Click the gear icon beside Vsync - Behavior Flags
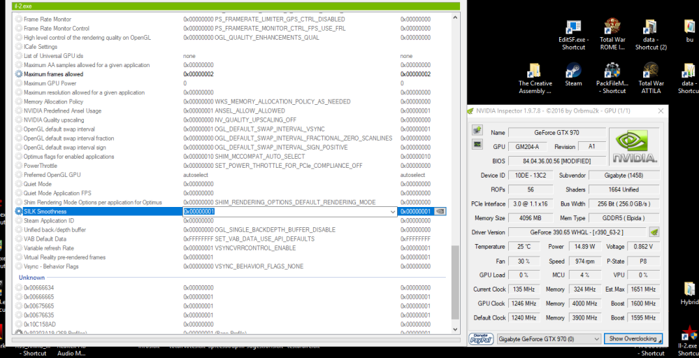The width and height of the screenshot is (699, 358). [x=18, y=266]
